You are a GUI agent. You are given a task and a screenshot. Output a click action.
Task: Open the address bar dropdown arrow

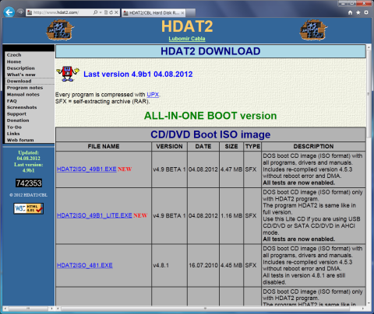click(x=101, y=12)
